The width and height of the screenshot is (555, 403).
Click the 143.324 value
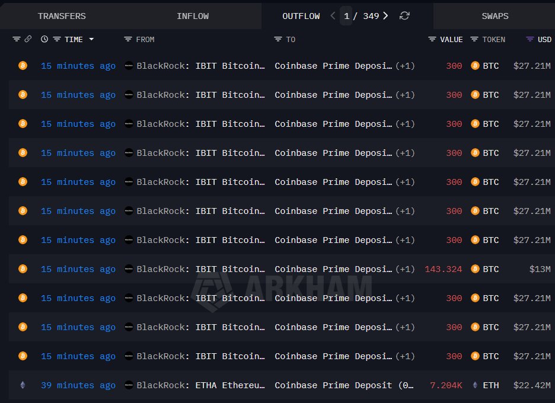[x=443, y=269]
